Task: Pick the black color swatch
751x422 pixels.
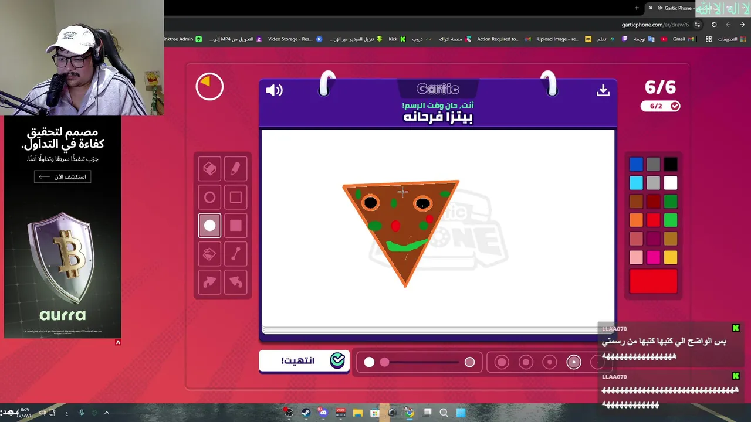Action: 671,164
